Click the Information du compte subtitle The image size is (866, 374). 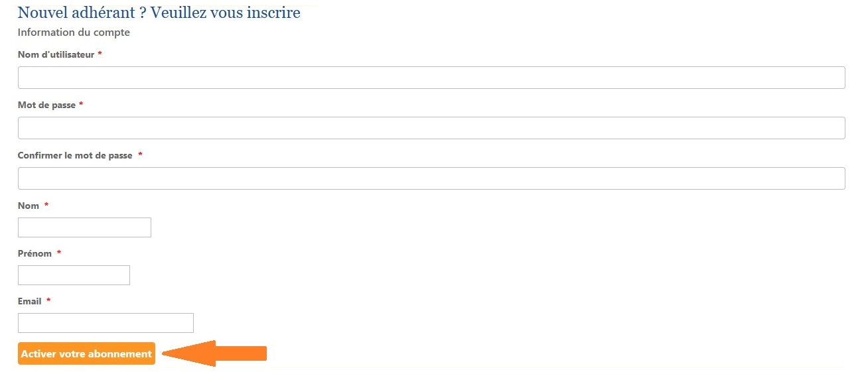click(74, 32)
